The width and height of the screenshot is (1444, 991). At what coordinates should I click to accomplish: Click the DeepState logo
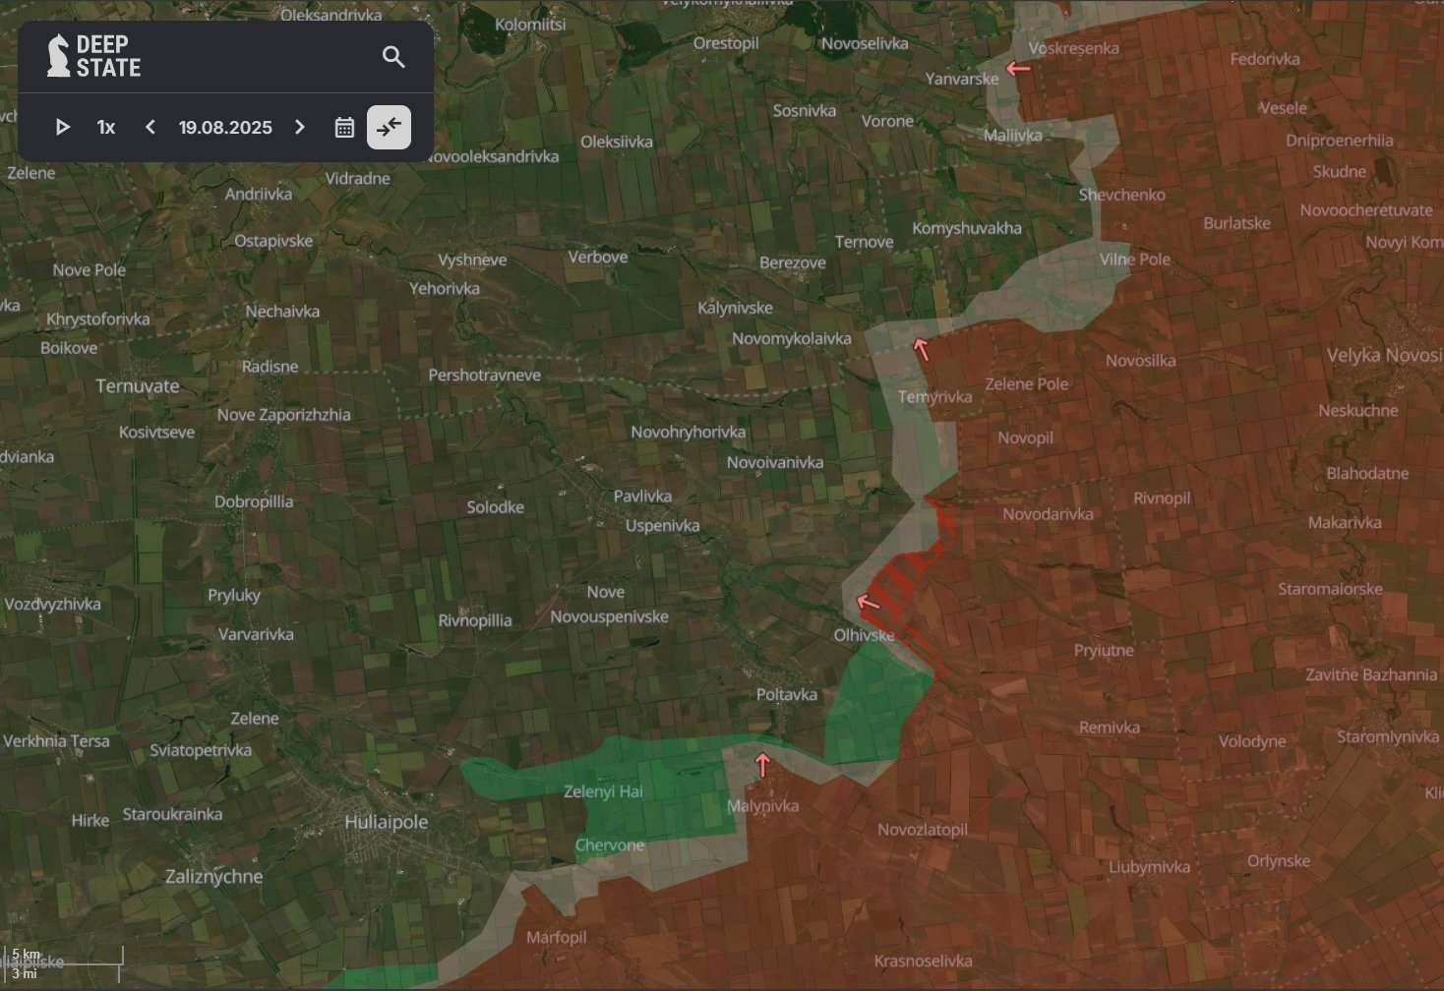94,56
